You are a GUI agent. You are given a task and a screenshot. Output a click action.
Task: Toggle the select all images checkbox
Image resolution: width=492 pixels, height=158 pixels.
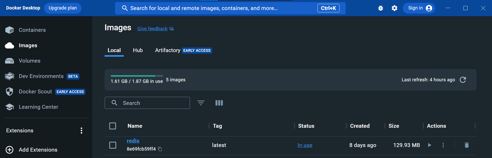[x=113, y=126]
